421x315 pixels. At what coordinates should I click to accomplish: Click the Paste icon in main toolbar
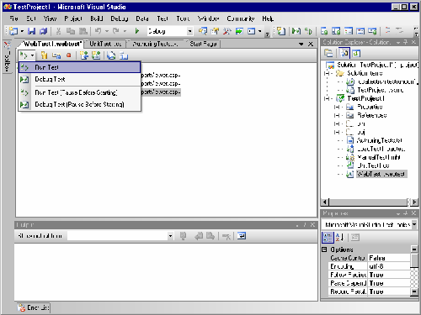point(83,31)
